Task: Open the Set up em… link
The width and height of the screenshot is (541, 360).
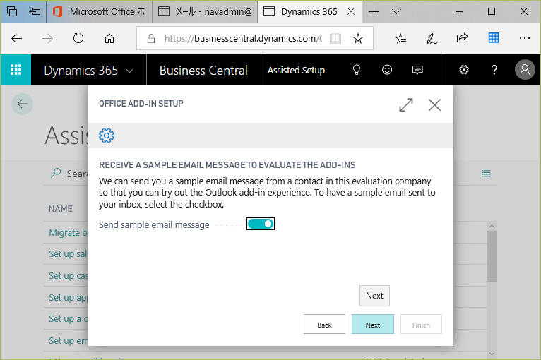Action: click(68, 340)
